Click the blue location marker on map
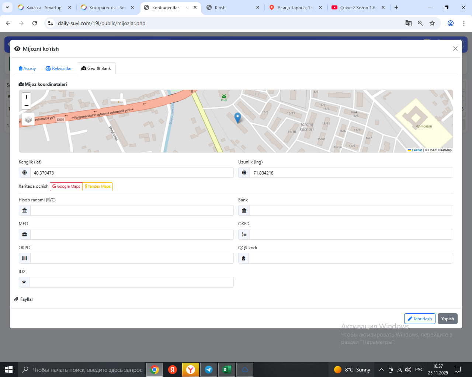Screen dimensions: 472x377 [x=238, y=117]
